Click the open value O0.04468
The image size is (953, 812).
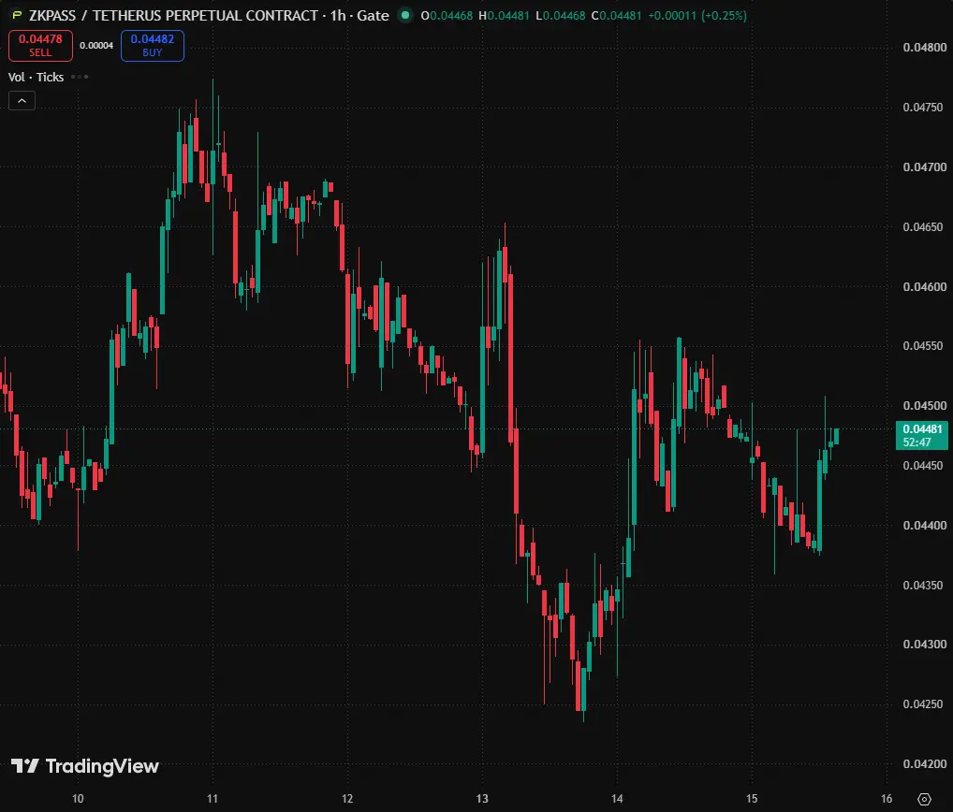coord(447,16)
